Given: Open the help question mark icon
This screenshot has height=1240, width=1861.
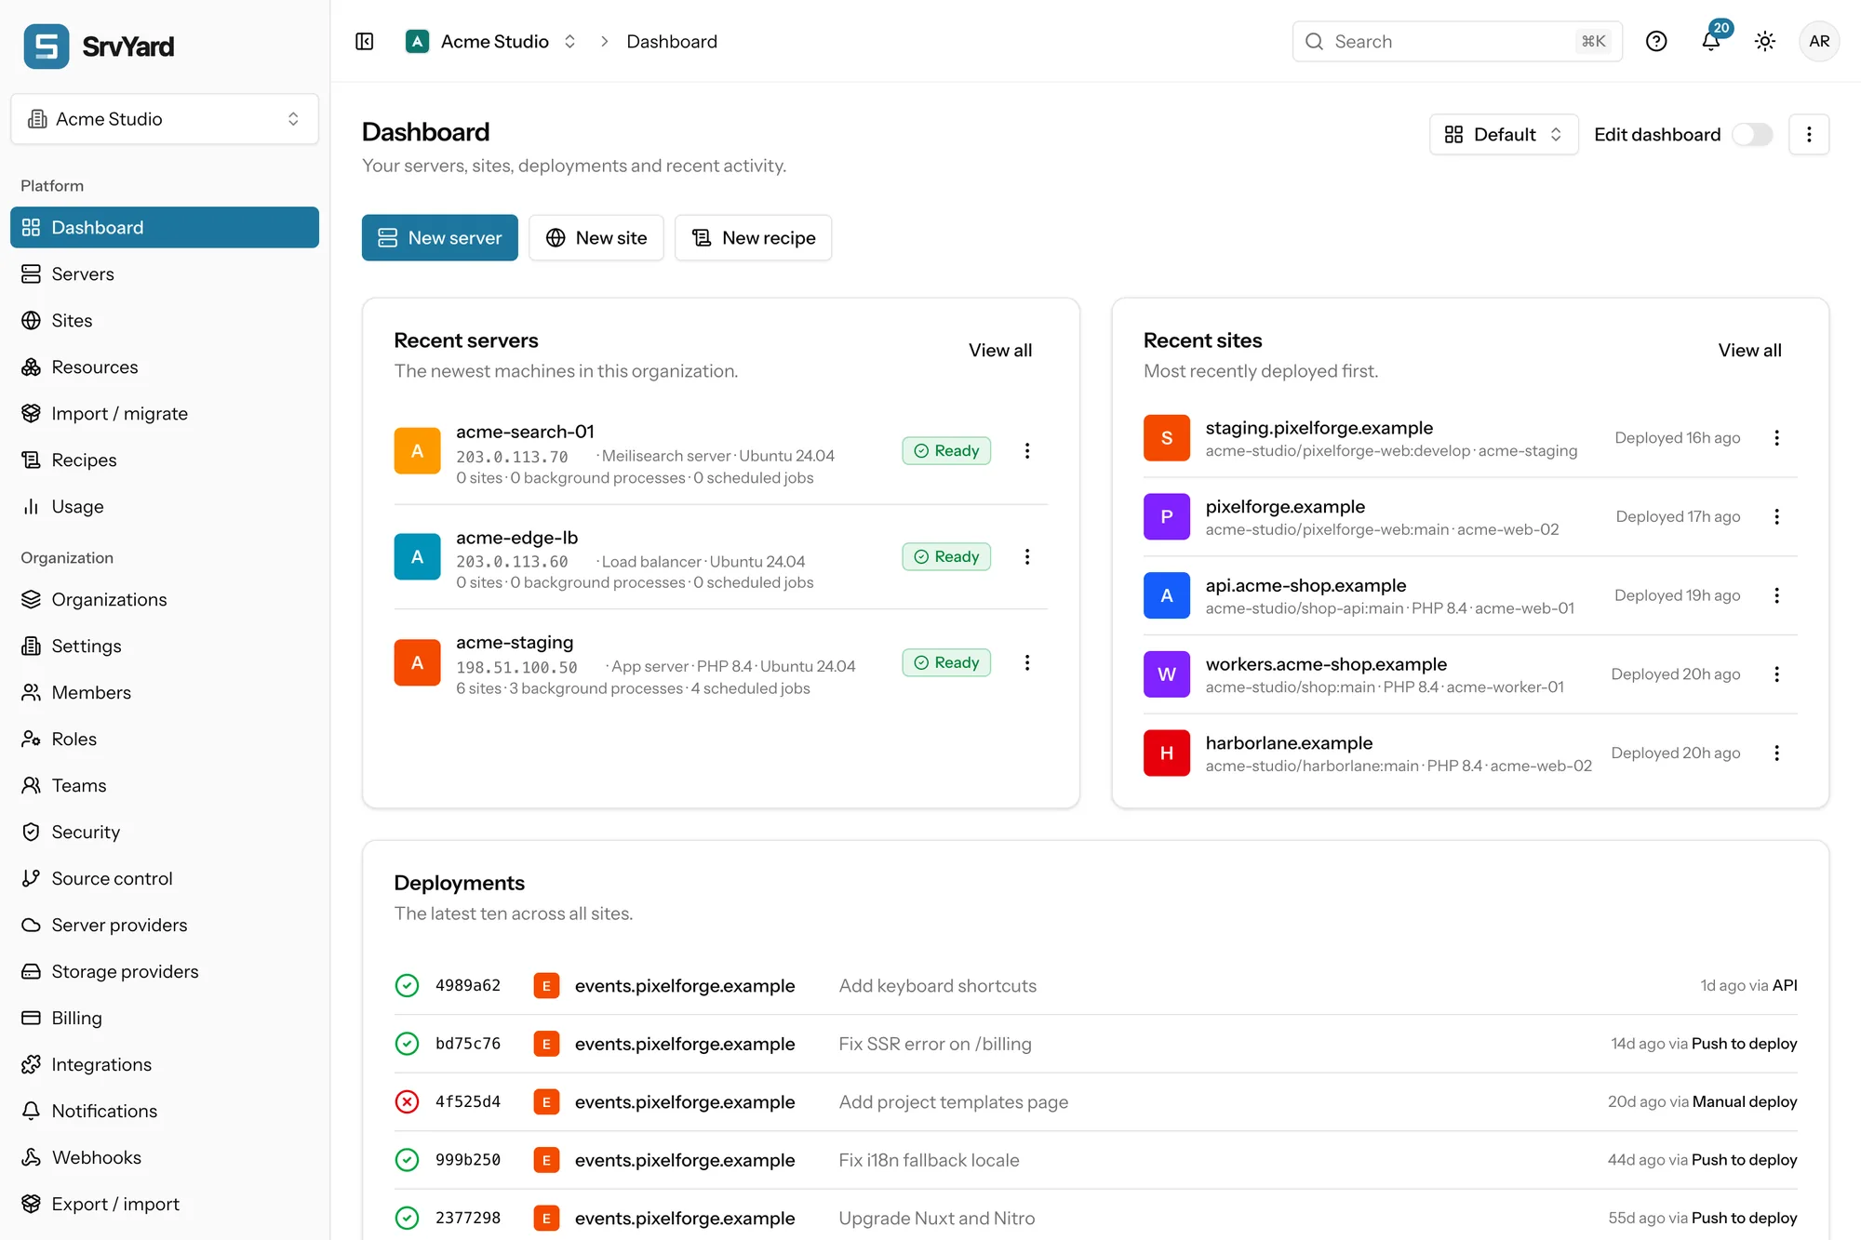Looking at the screenshot, I should [x=1656, y=41].
